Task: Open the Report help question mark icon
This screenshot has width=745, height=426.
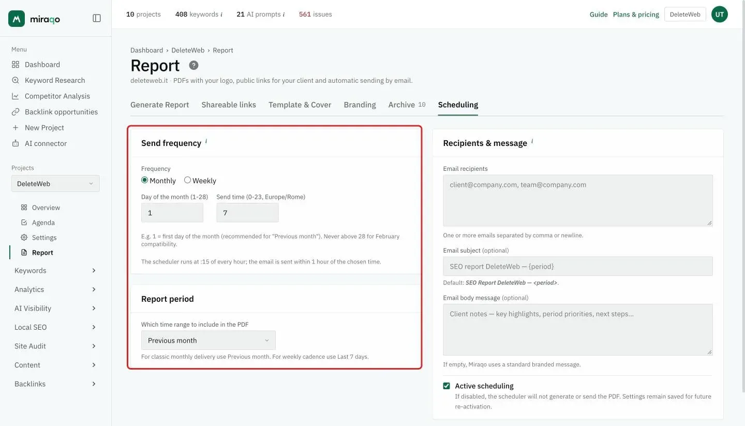Action: point(193,65)
